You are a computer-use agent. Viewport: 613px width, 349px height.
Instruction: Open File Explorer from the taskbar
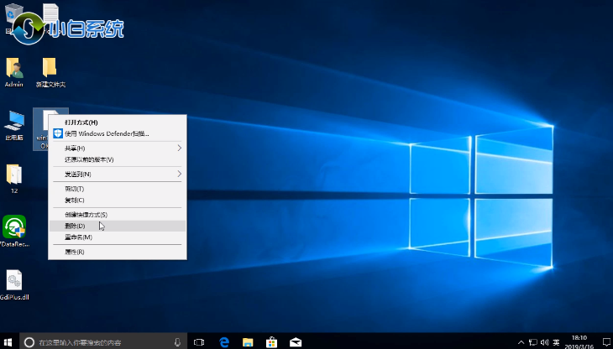point(248,341)
